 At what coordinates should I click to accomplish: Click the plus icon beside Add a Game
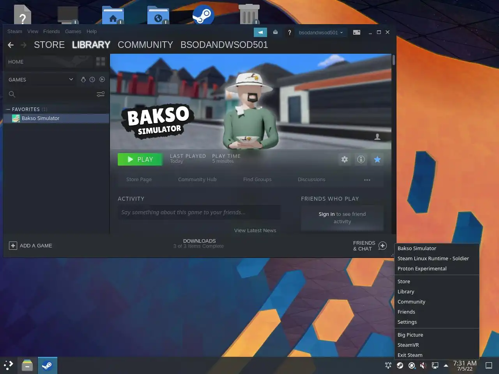point(13,246)
